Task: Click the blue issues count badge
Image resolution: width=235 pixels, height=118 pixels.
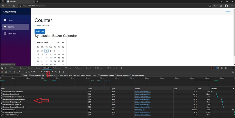Action: click(217, 68)
